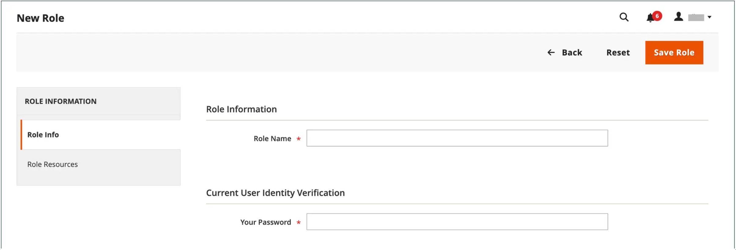Select the Role Info tab
Viewport: 736px width, 250px height.
click(101, 135)
